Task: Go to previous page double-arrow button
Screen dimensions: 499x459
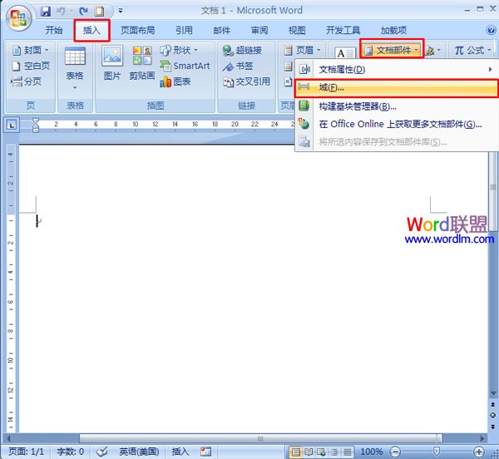Action: pyautogui.click(x=493, y=405)
